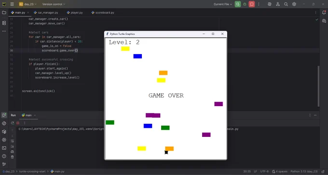
Task: Open the editor tabs options menu
Action: pyautogui.click(x=315, y=13)
